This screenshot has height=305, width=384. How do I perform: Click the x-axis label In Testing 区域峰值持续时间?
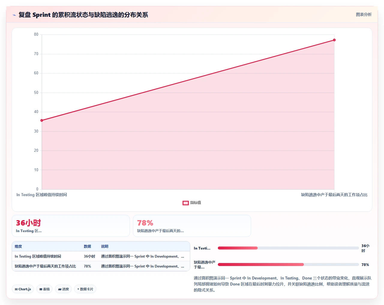click(42, 195)
